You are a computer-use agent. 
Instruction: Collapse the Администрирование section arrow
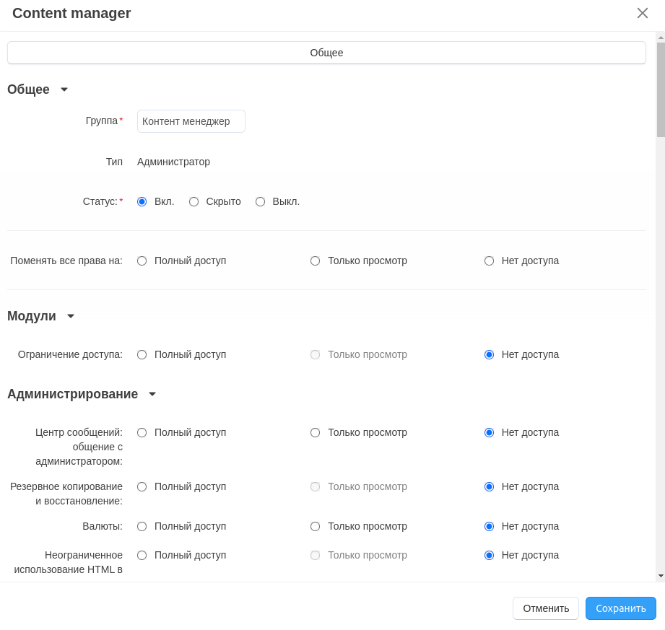tap(152, 394)
